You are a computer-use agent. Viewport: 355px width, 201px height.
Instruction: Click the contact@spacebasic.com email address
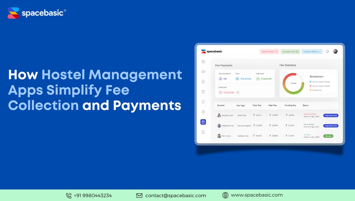pos(176,195)
